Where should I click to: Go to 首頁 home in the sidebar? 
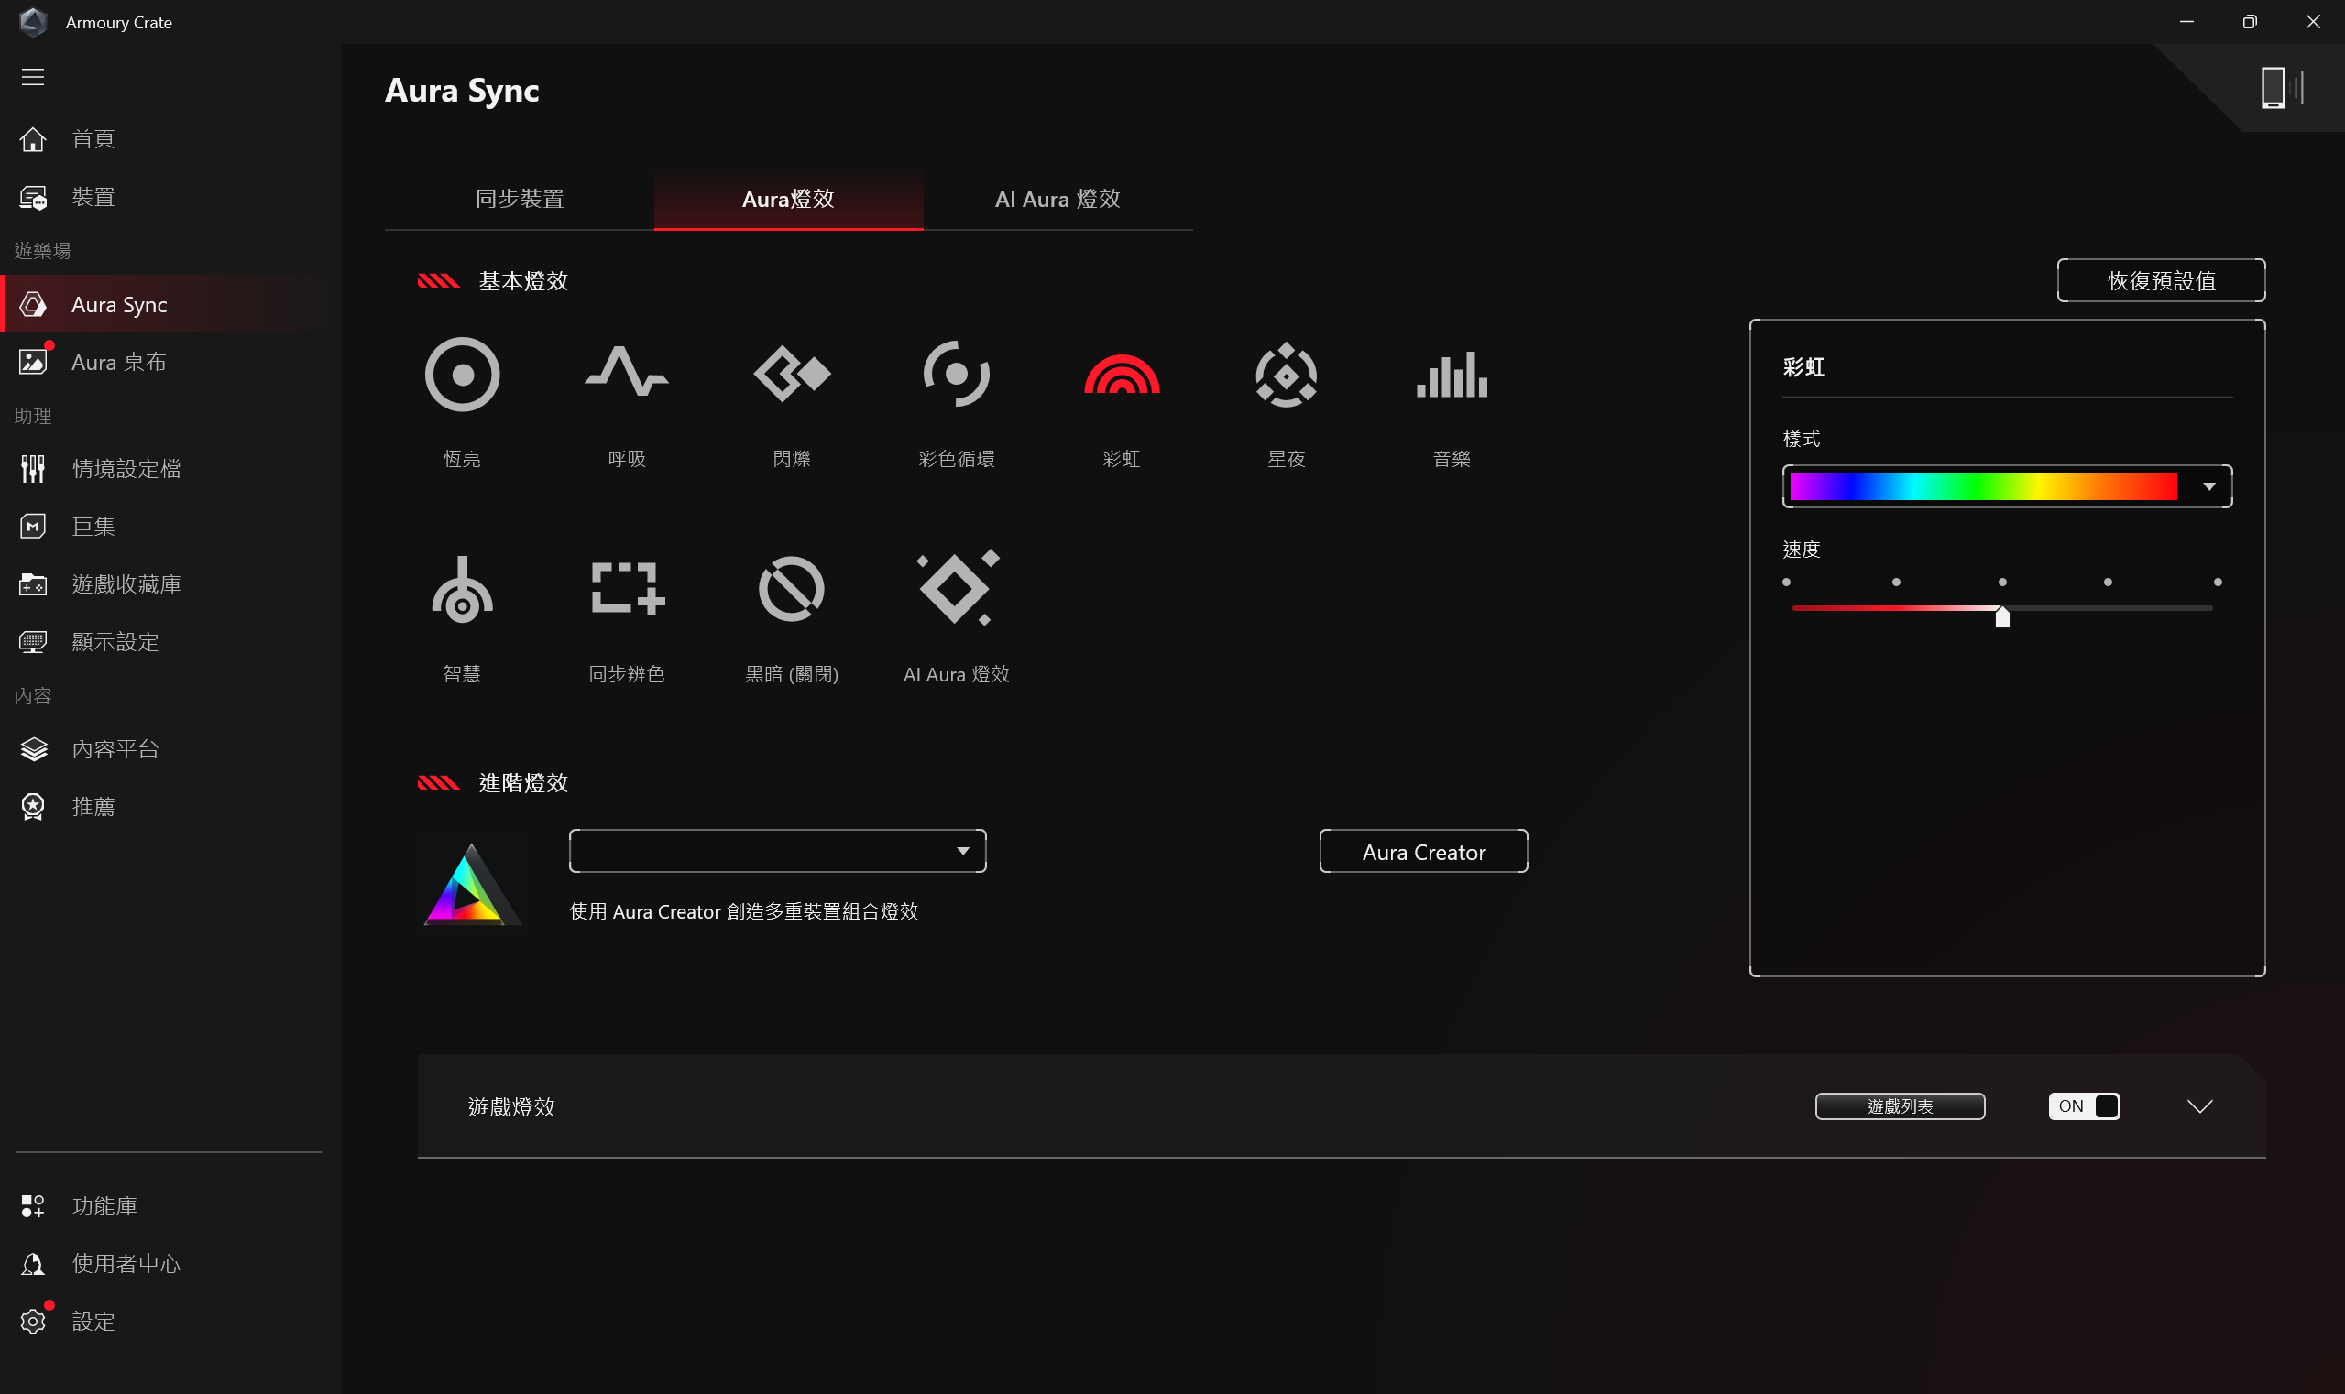pyautogui.click(x=170, y=139)
